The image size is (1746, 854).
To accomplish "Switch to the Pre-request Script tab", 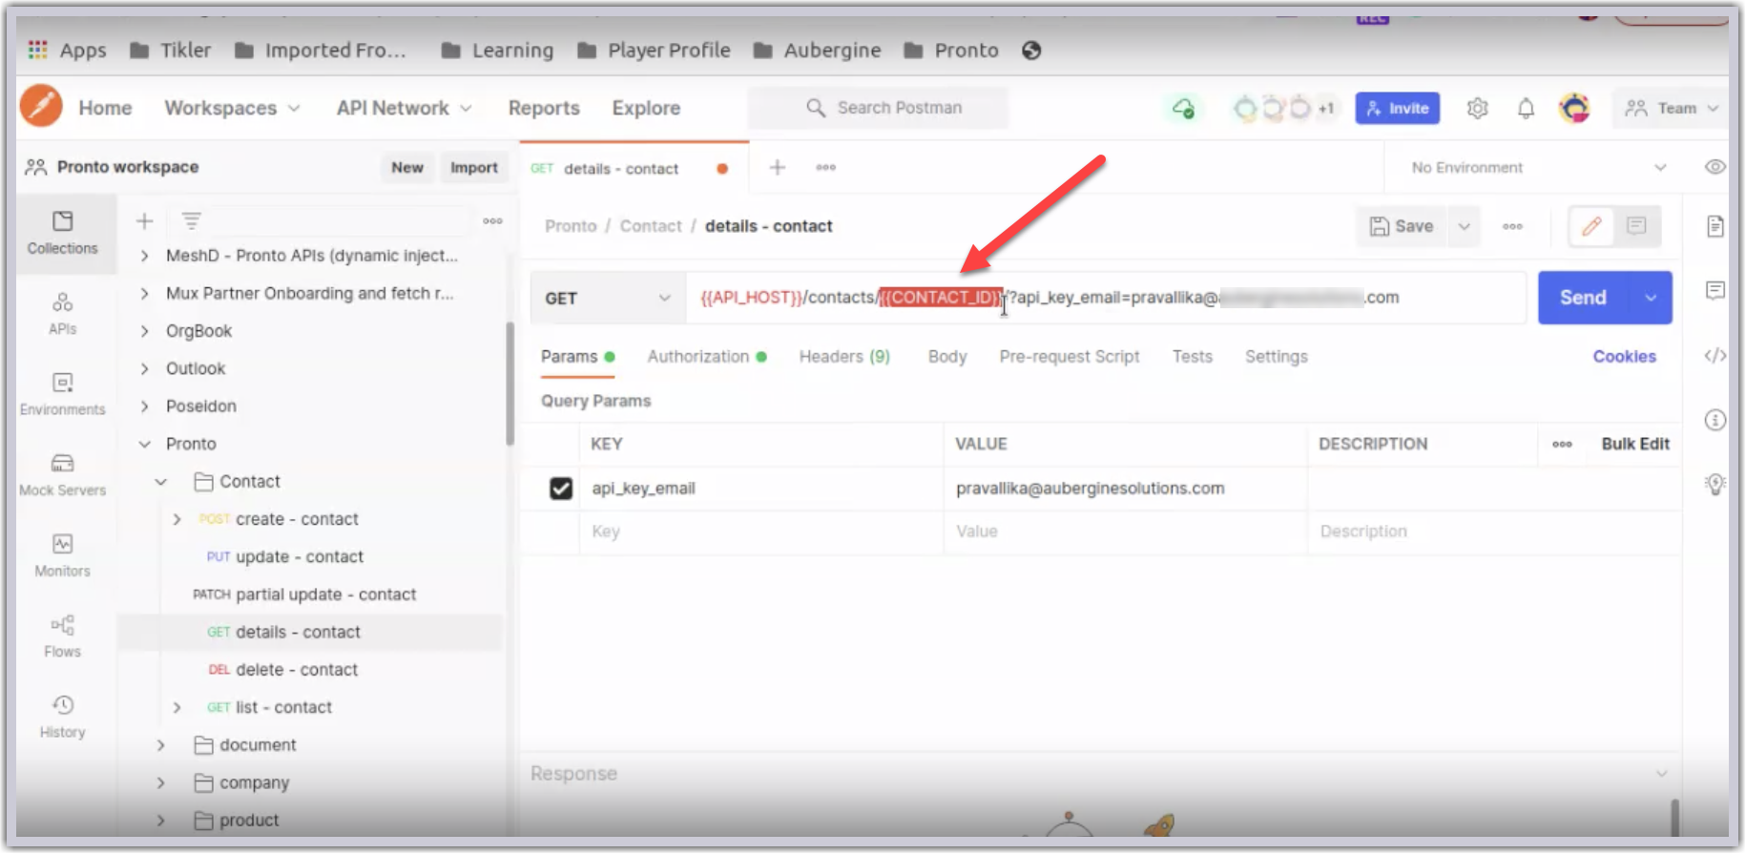I will coord(1070,357).
